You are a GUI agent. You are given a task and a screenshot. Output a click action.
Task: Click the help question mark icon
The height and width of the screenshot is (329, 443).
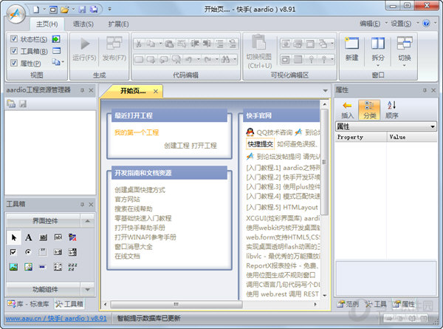[426, 24]
